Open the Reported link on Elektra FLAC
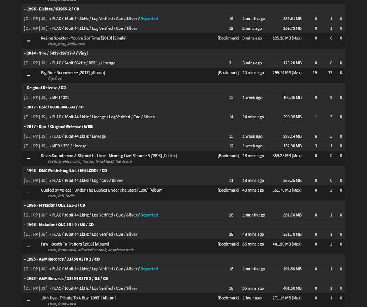The height and width of the screenshot is (307, 367). (x=149, y=18)
